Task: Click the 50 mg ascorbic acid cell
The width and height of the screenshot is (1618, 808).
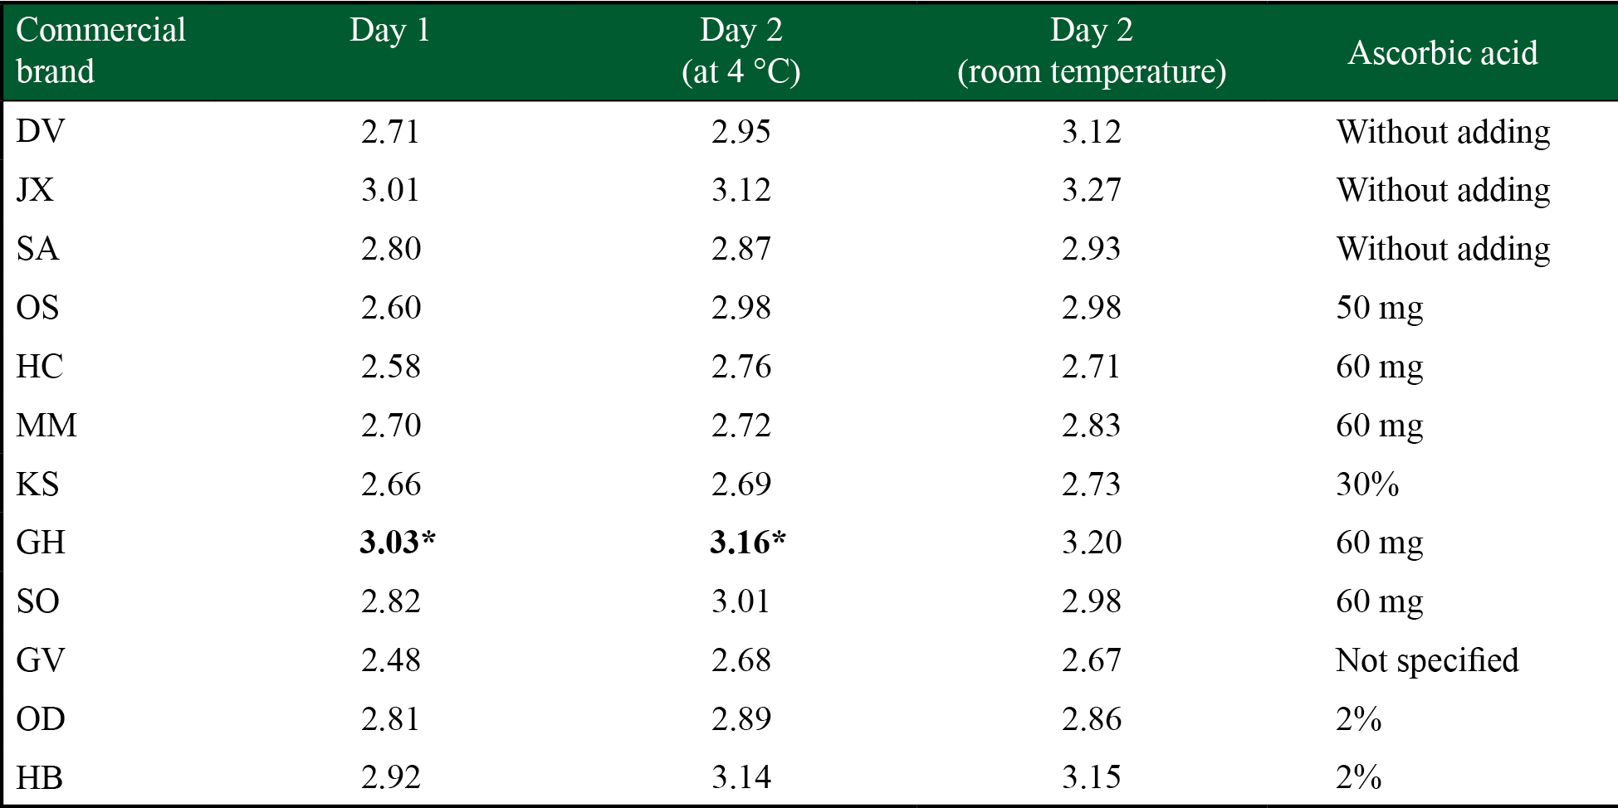Action: (x=1379, y=308)
